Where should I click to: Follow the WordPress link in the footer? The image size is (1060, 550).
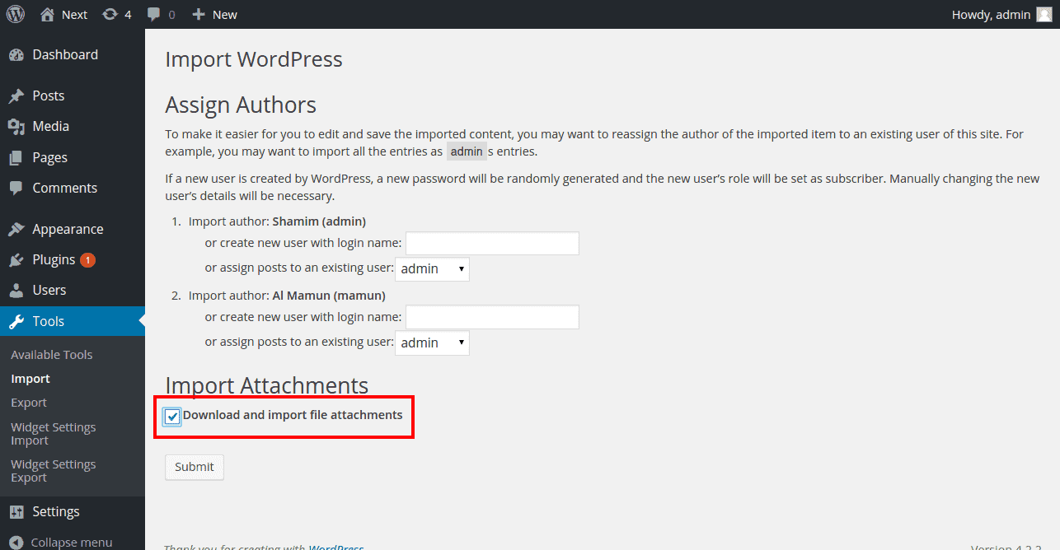coord(336,546)
